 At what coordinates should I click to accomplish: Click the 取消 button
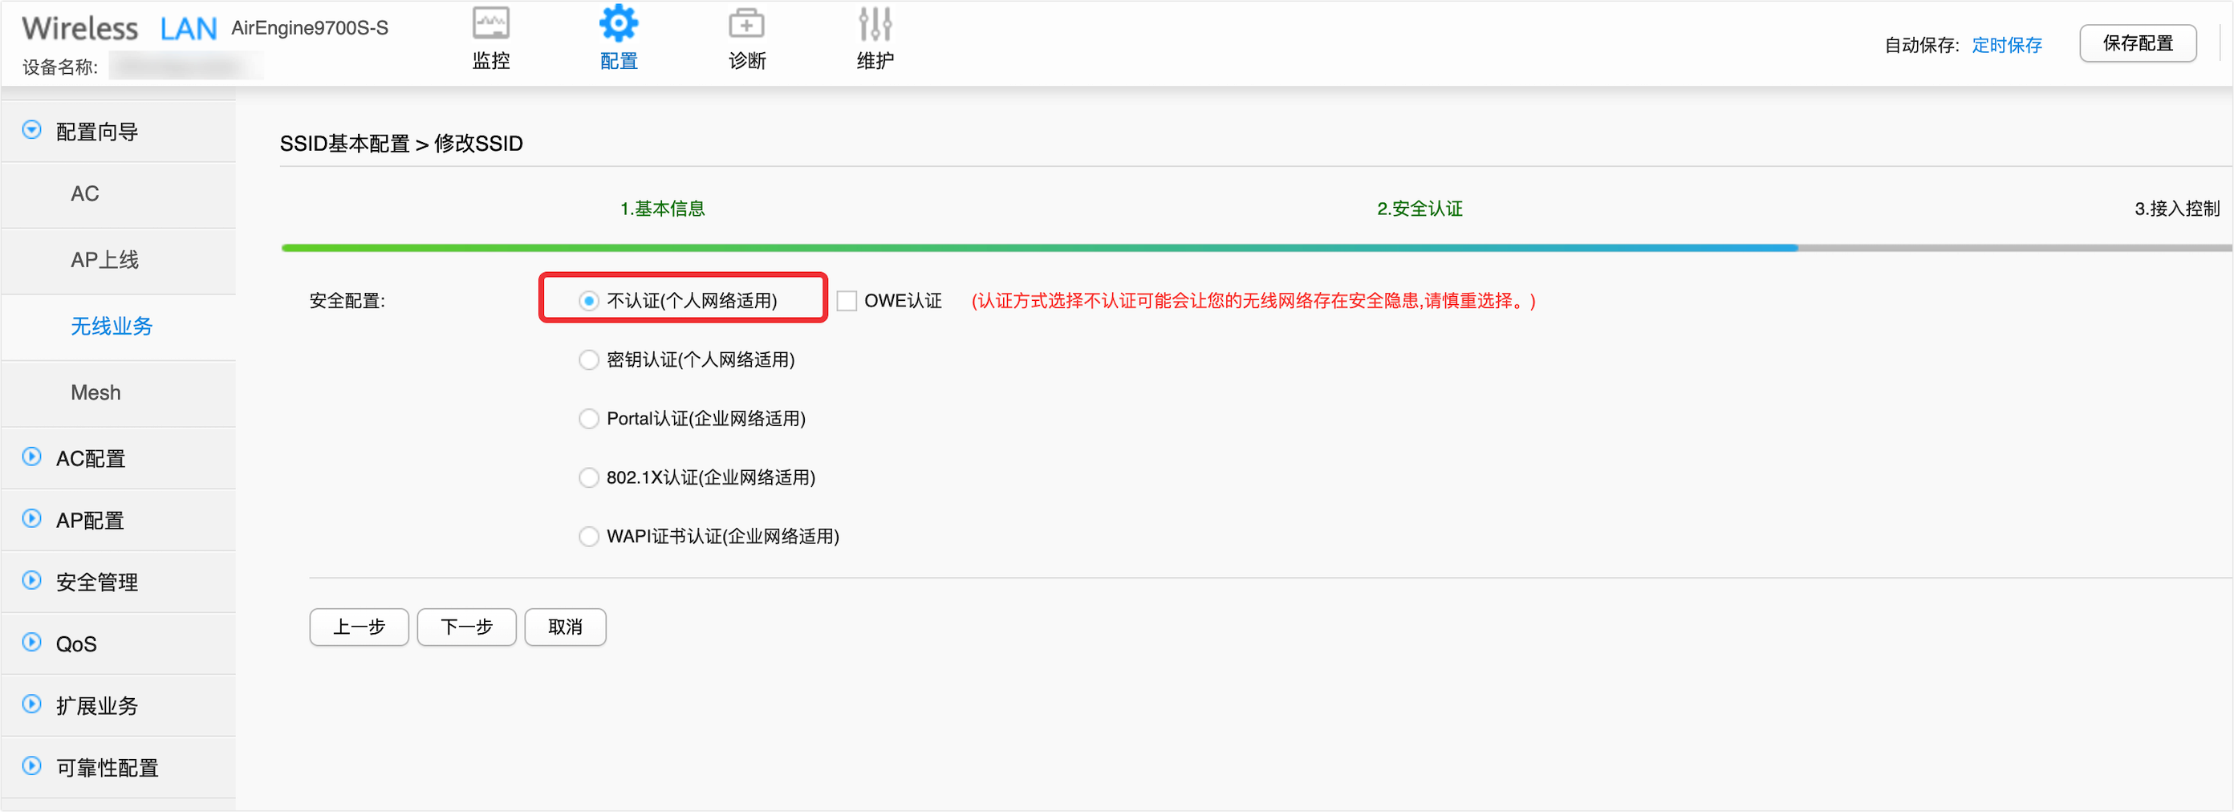coord(566,627)
